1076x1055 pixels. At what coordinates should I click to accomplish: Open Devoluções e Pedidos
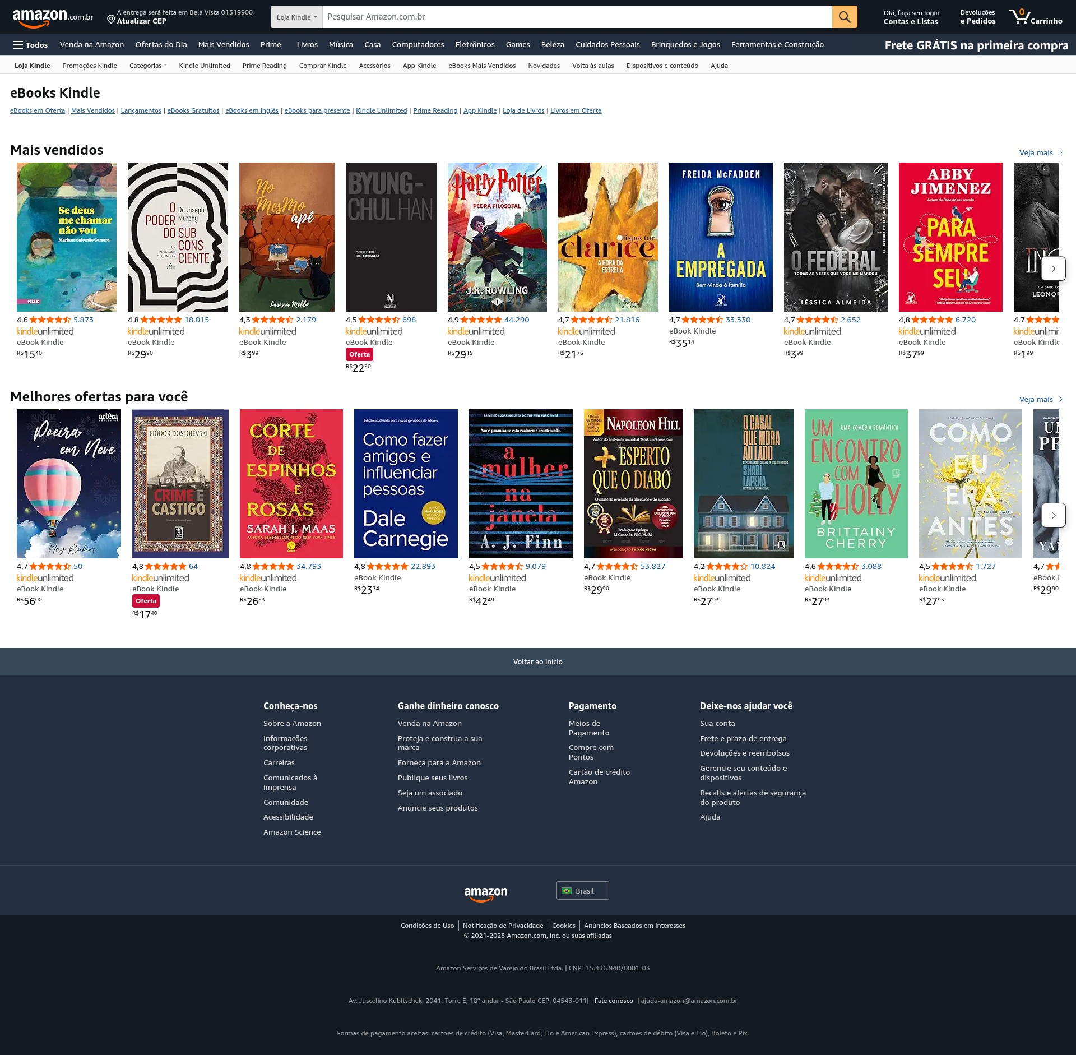pyautogui.click(x=978, y=17)
